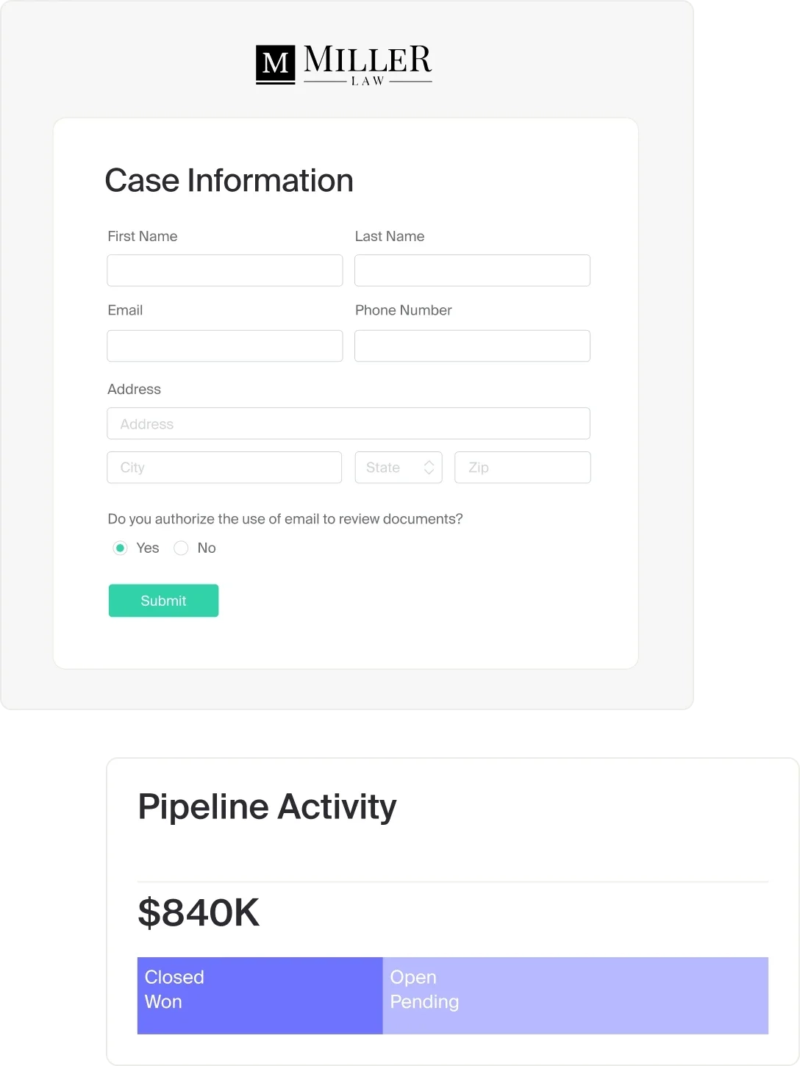
Task: Click the Miller Law wordmark
Action: tap(368, 65)
